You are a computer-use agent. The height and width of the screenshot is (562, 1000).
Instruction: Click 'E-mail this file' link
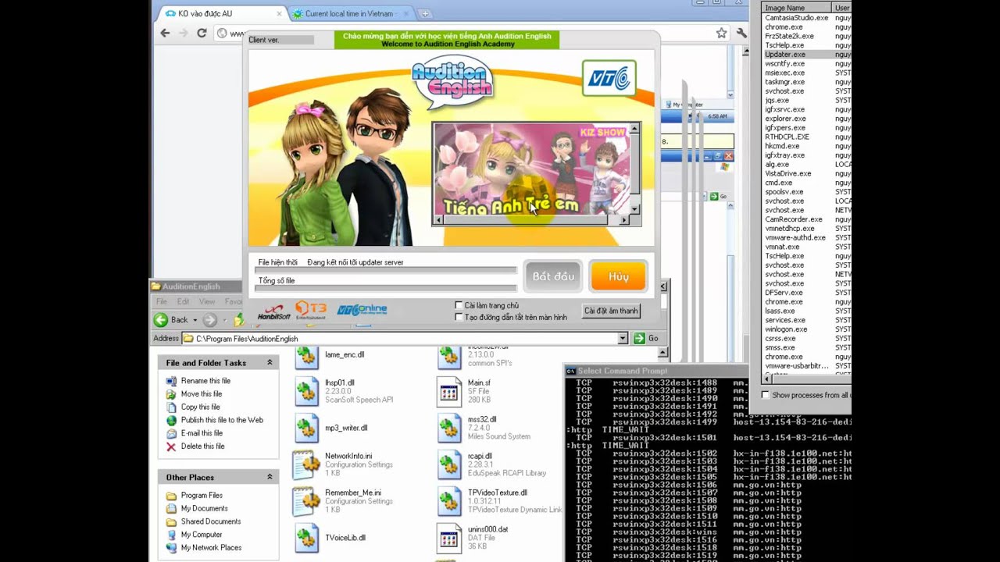coord(202,433)
